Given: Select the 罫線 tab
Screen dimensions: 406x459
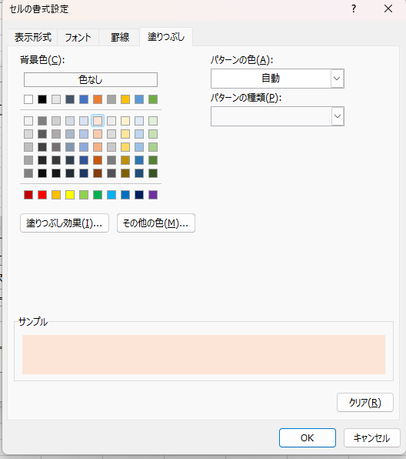Looking at the screenshot, I should point(119,37).
